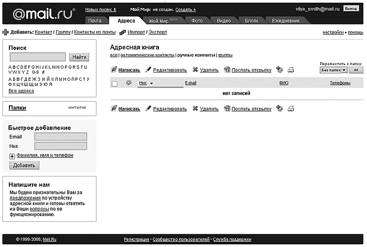Click the printer icon in bottom toolbar
367x247 pixels.
pyautogui.click(x=290, y=109)
